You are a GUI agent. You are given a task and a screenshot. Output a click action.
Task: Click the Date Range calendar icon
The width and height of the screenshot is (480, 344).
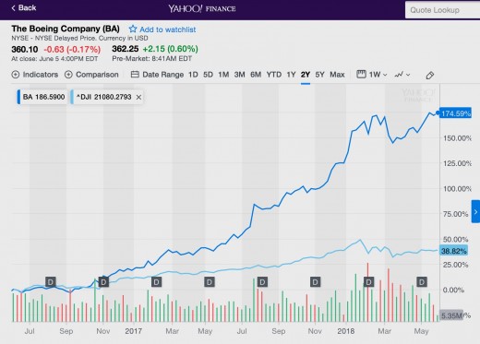pyautogui.click(x=135, y=75)
